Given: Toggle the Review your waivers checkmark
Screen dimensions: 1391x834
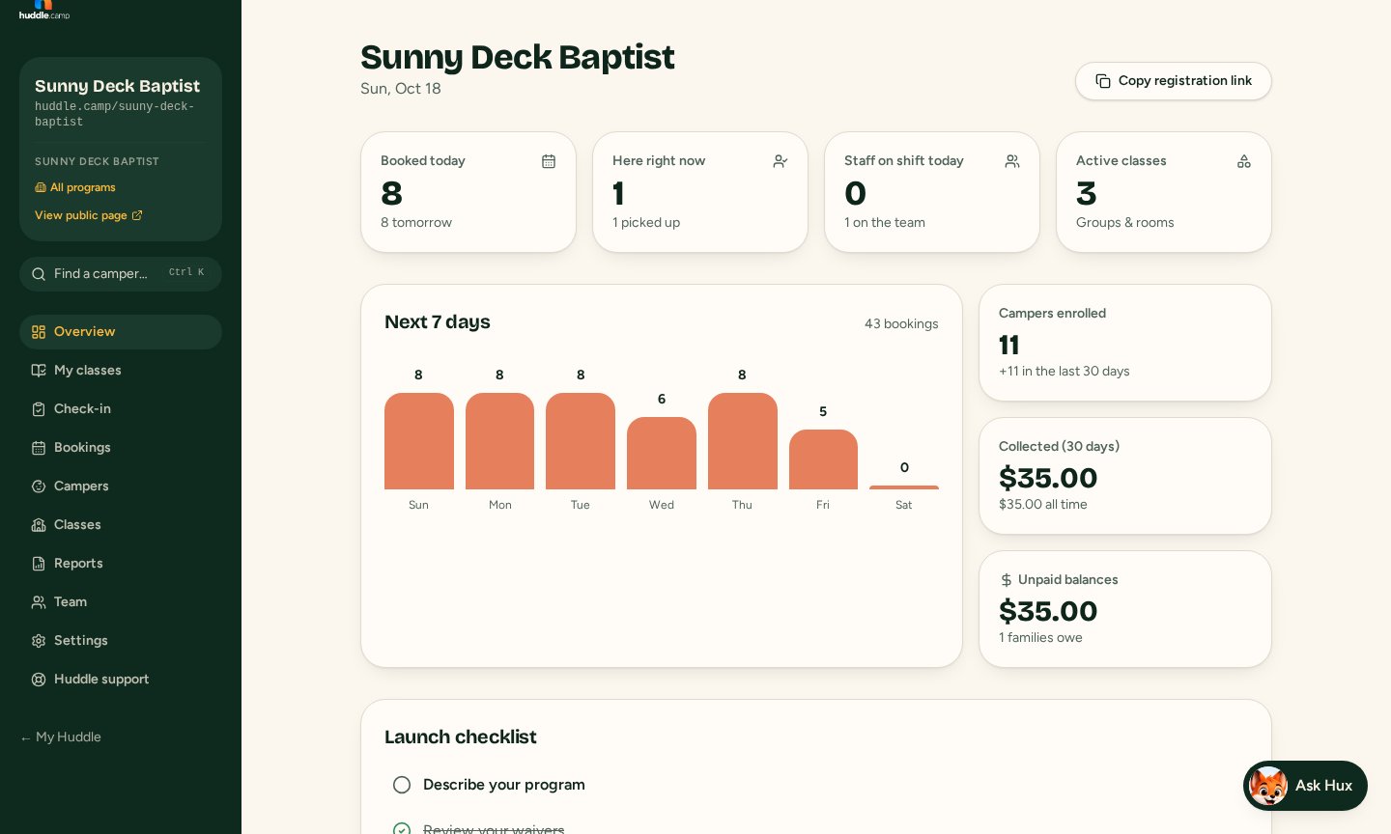Looking at the screenshot, I should (402, 828).
